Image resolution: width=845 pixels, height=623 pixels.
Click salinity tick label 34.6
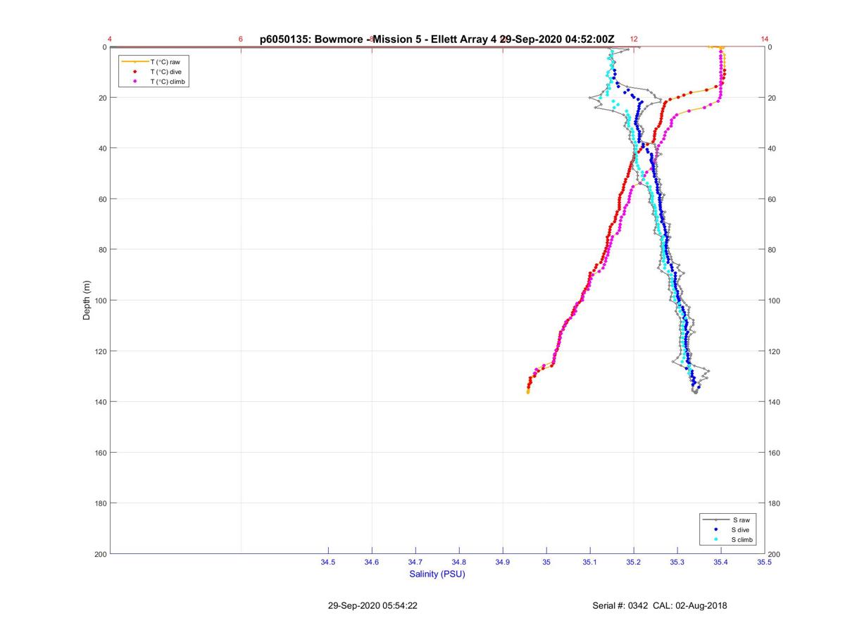(x=372, y=562)
